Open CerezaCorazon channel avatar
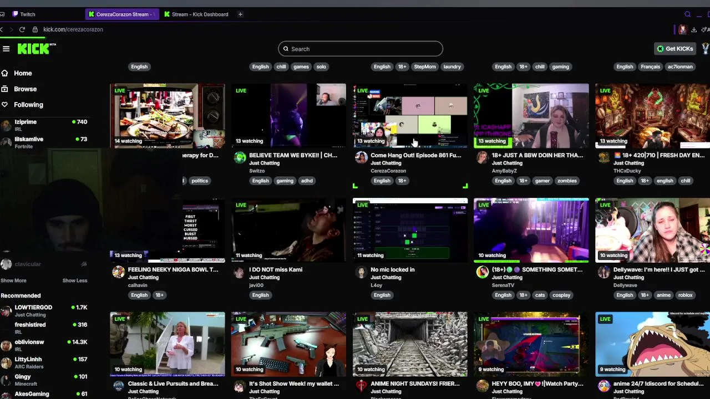The width and height of the screenshot is (710, 399). point(361,158)
